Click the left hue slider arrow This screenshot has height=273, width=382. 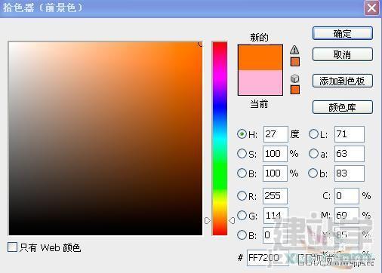(208, 221)
